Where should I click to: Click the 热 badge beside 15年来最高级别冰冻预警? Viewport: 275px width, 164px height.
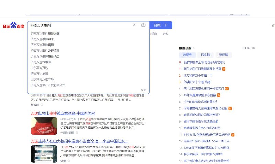[218, 95]
